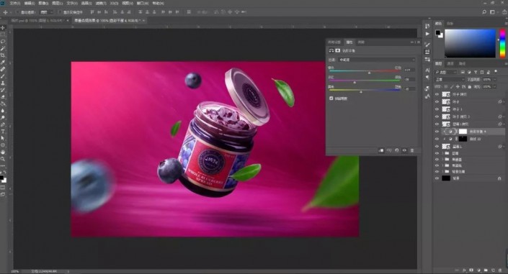This screenshot has width=508, height=274.
Task: Click the cyan-red slider handle
Action: 369,73
